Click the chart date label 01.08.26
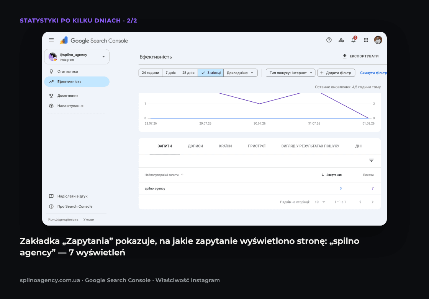The image size is (429, 299). tap(368, 123)
